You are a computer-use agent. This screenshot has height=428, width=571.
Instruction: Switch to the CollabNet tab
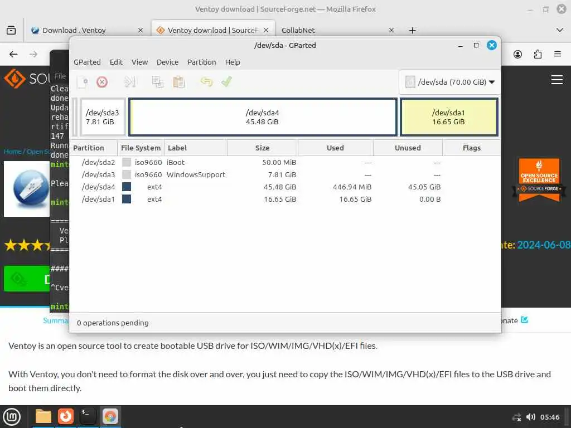[298, 30]
